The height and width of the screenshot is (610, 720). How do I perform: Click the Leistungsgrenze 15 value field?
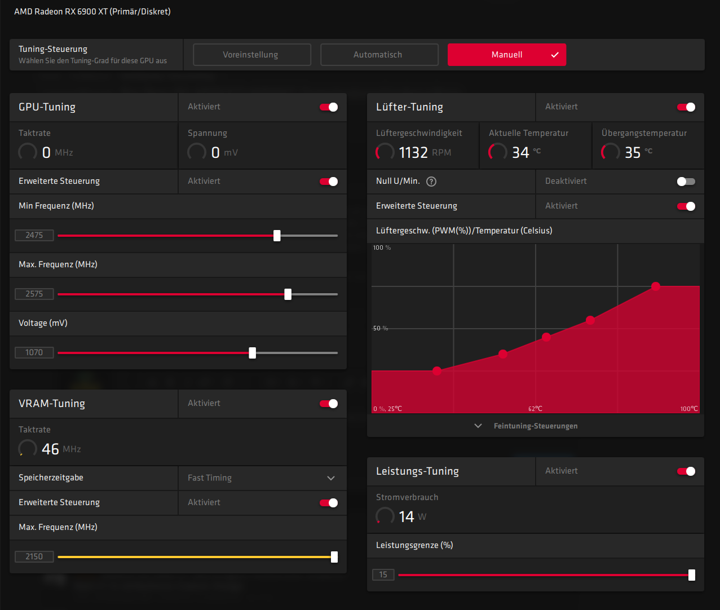[x=383, y=574]
